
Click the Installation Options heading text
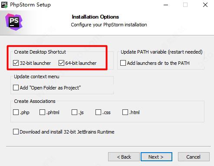(x=95, y=17)
